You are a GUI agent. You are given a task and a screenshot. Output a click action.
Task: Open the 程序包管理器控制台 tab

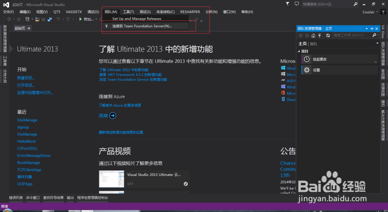pyautogui.click(x=93, y=198)
